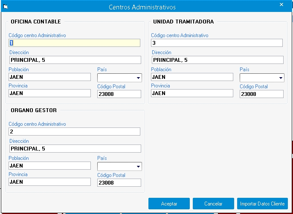Select Dirección field in Oficina Contable
Image resolution: width=293 pixels, height=214 pixels.
[75, 60]
